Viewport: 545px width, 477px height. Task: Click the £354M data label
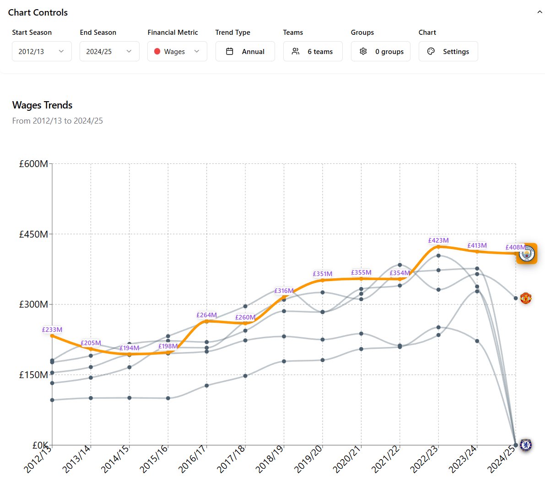[x=400, y=273]
